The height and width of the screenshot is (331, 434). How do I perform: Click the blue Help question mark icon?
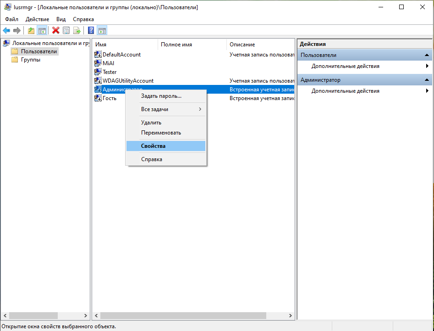point(91,31)
